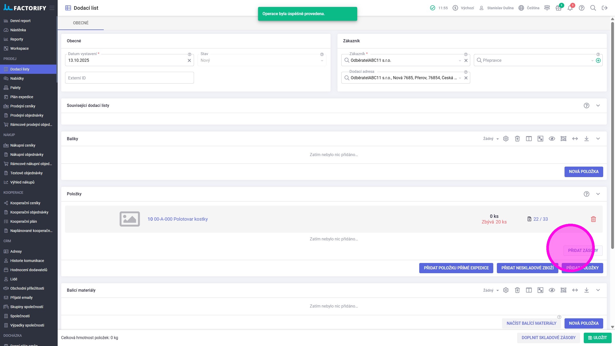The width and height of the screenshot is (615, 346).
Task: Click the download icon in Balíky toolbar
Action: [586, 139]
